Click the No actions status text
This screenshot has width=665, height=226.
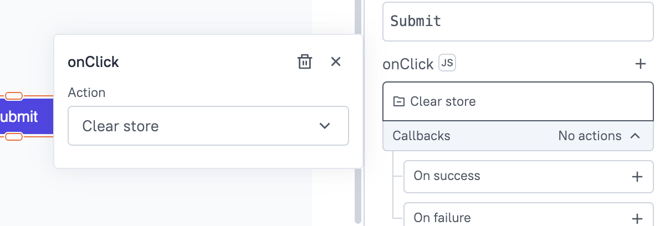pos(590,136)
